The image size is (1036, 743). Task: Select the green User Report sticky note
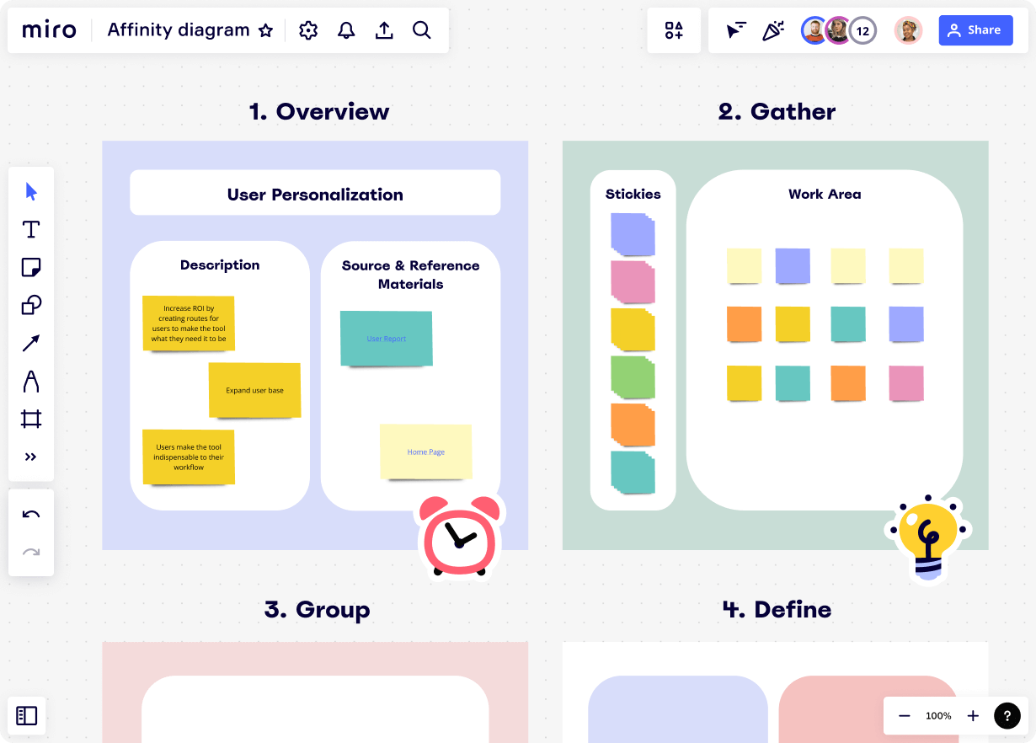386,338
